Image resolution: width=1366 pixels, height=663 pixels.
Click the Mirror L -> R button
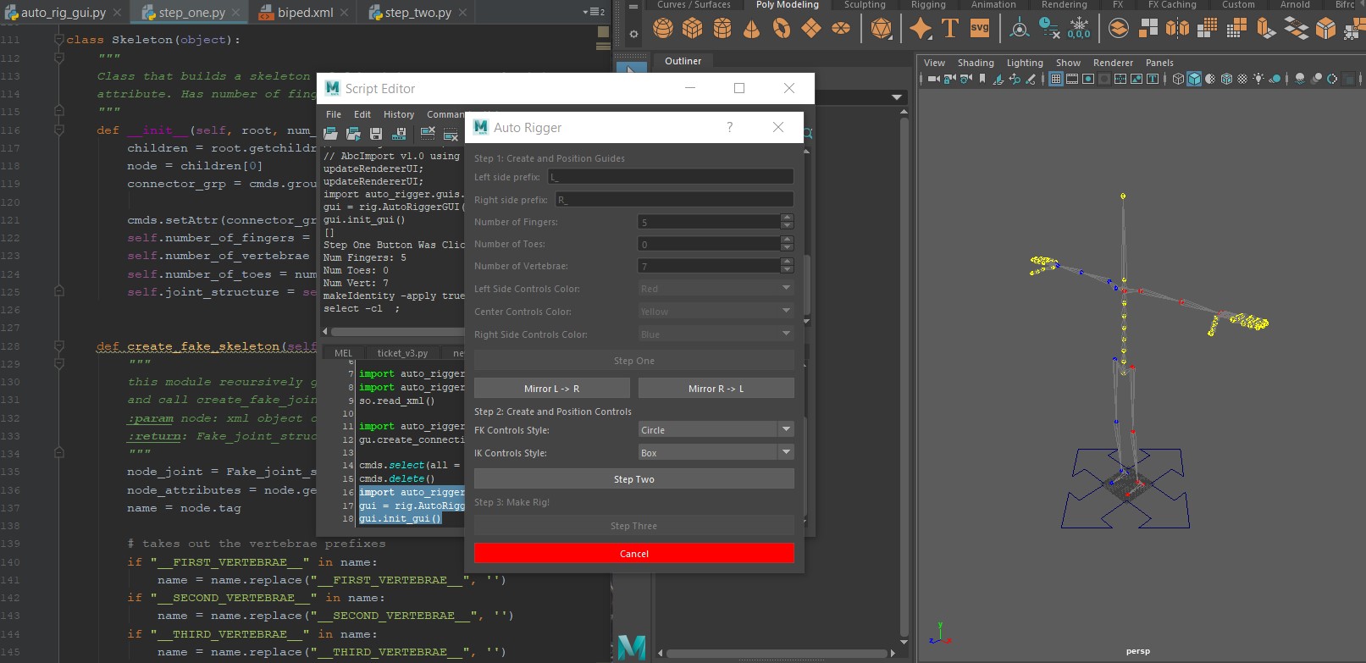tap(551, 389)
